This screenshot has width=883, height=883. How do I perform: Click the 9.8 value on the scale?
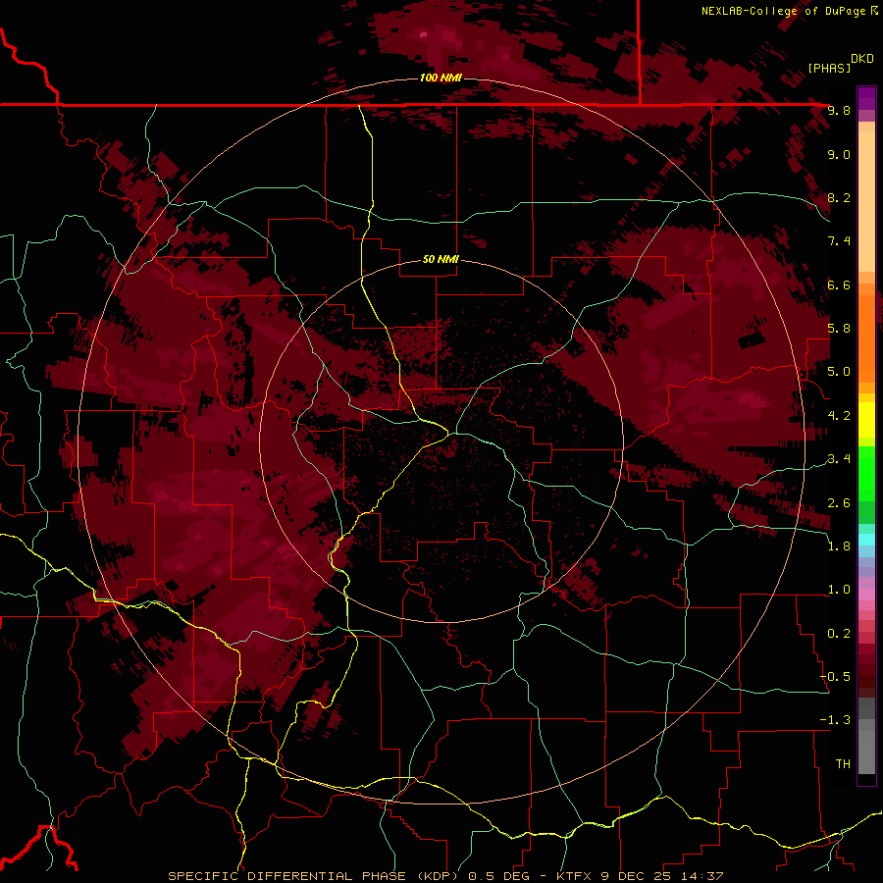click(839, 110)
